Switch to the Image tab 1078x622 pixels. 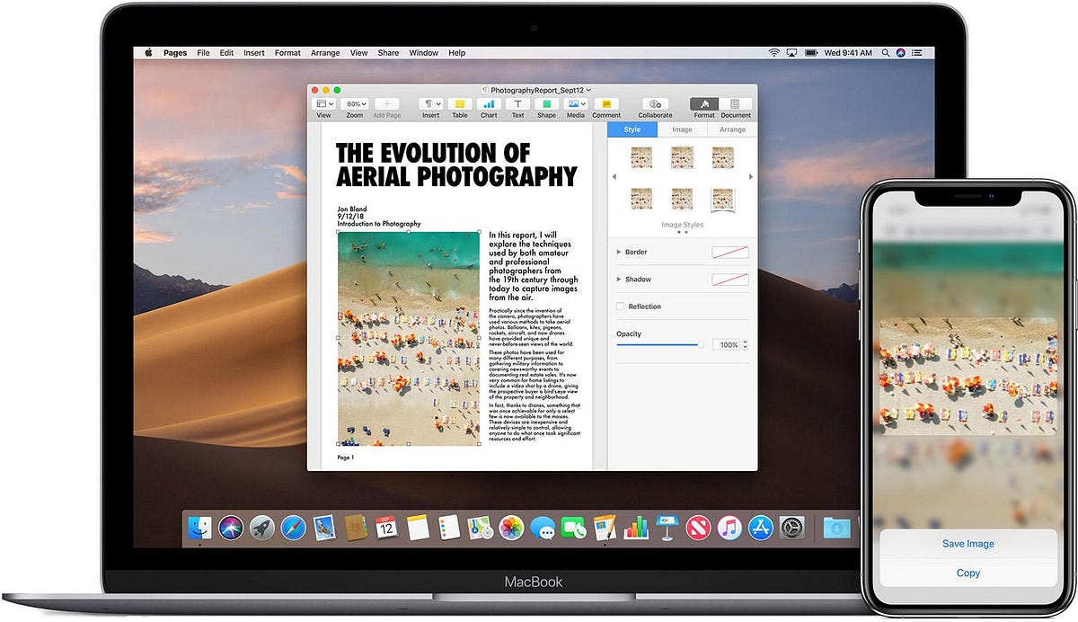pos(682,129)
